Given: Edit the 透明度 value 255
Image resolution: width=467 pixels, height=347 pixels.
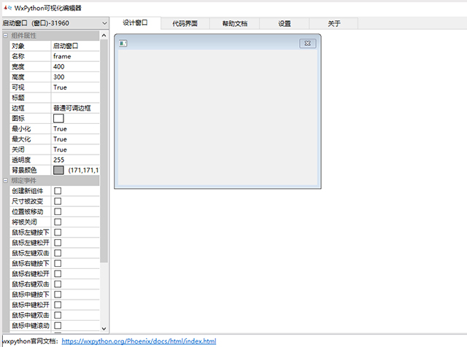Looking at the screenshot, I should (75, 160).
